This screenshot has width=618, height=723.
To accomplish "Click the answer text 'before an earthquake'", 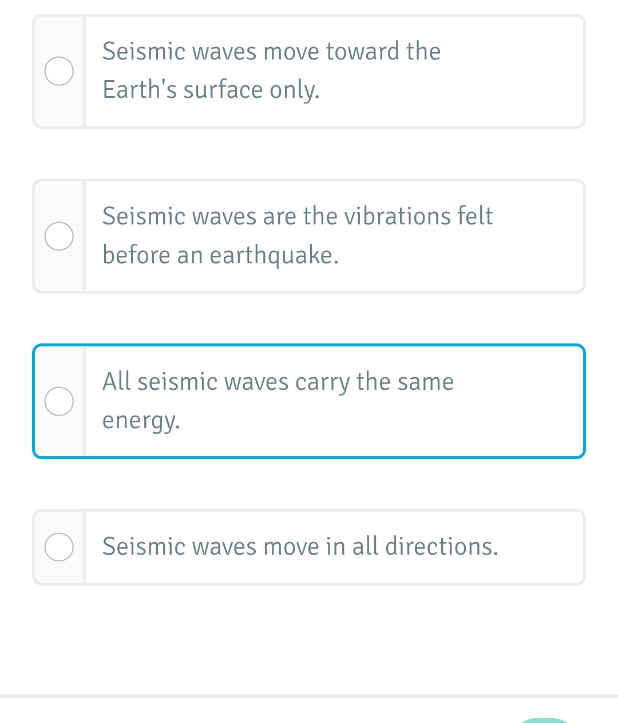I will [221, 255].
